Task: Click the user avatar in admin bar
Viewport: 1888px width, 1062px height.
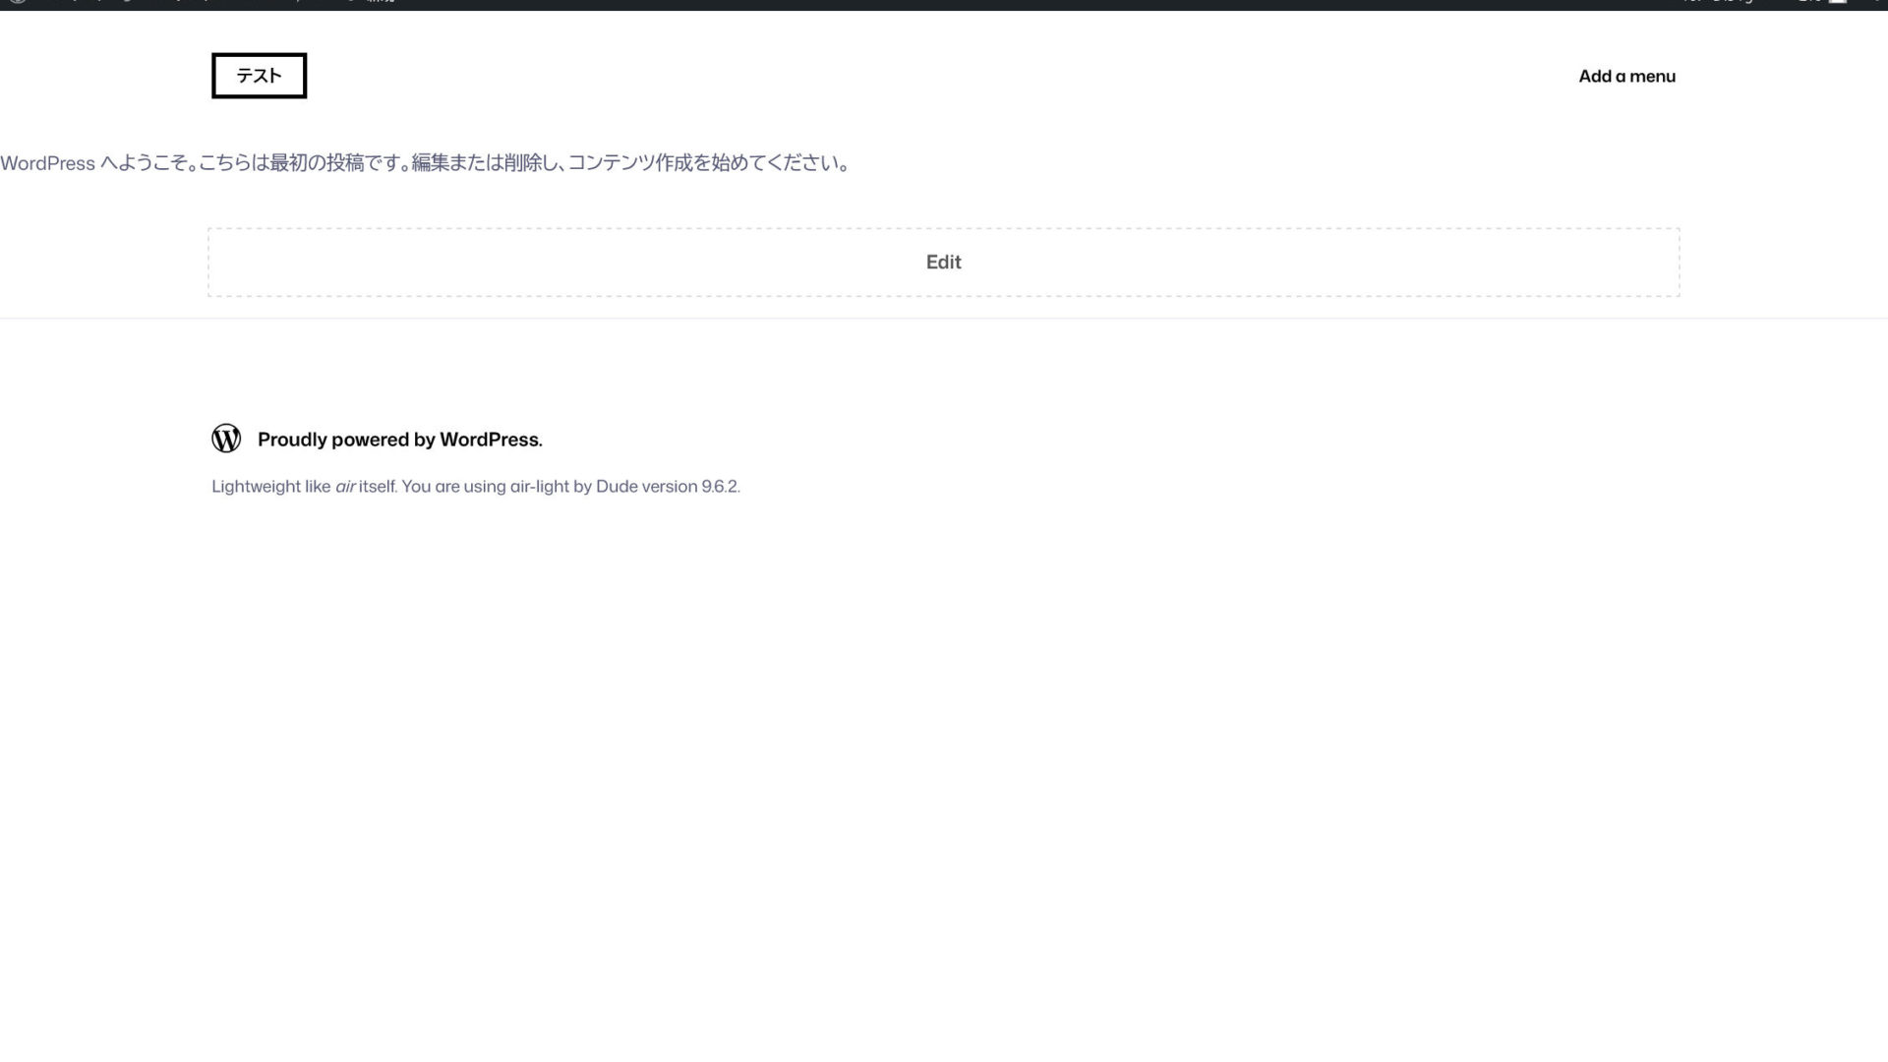Action: click(1837, 2)
